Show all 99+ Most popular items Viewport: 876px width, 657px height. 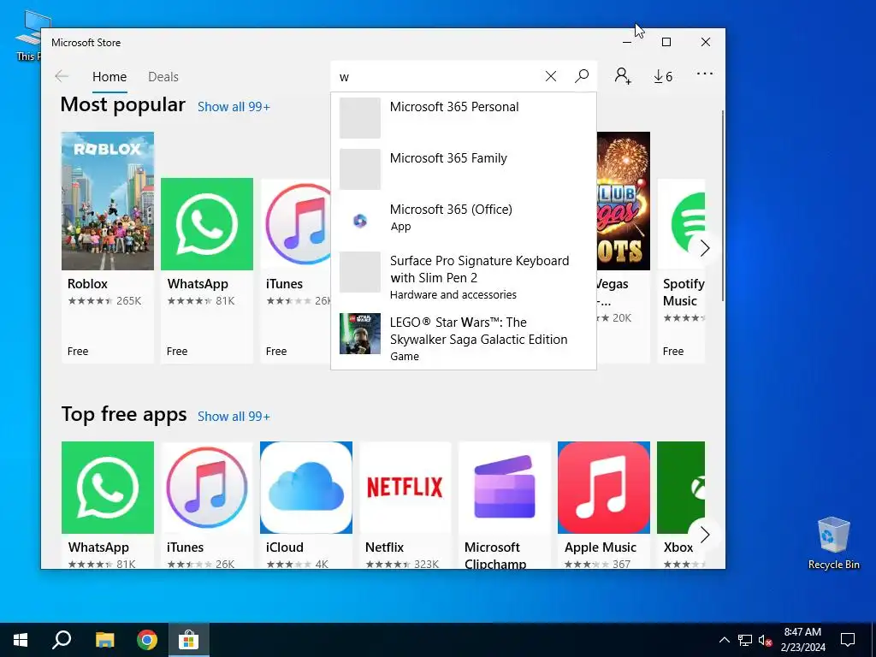(234, 107)
